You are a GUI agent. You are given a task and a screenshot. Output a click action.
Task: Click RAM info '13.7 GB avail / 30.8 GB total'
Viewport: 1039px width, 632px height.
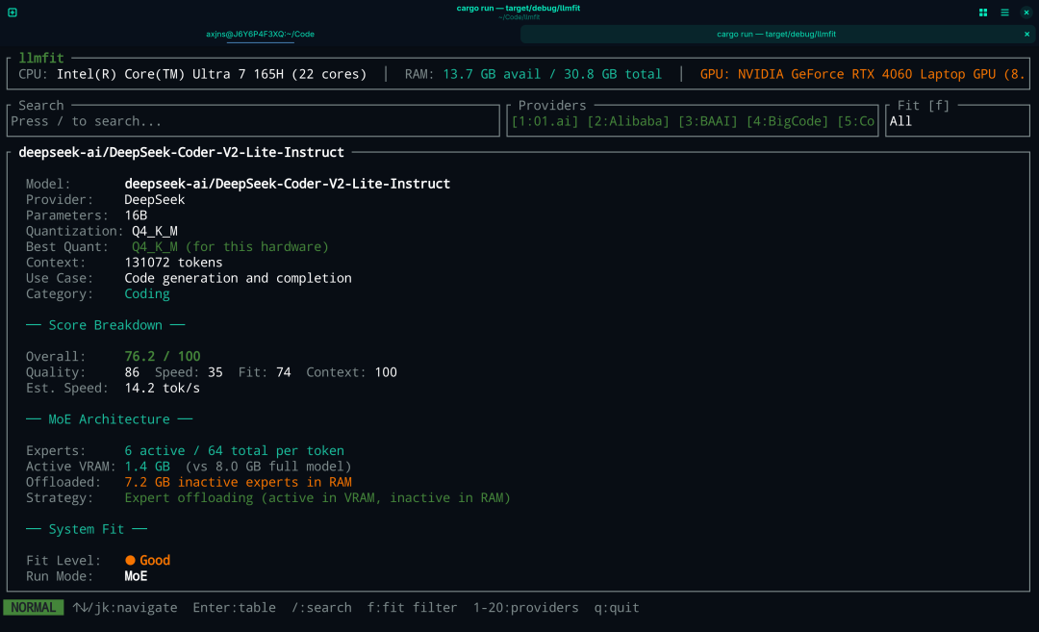(x=552, y=74)
